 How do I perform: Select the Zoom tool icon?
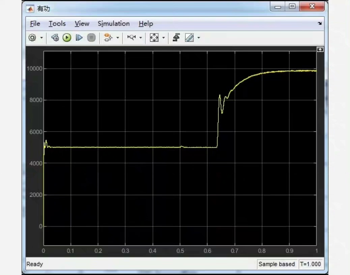coord(132,37)
